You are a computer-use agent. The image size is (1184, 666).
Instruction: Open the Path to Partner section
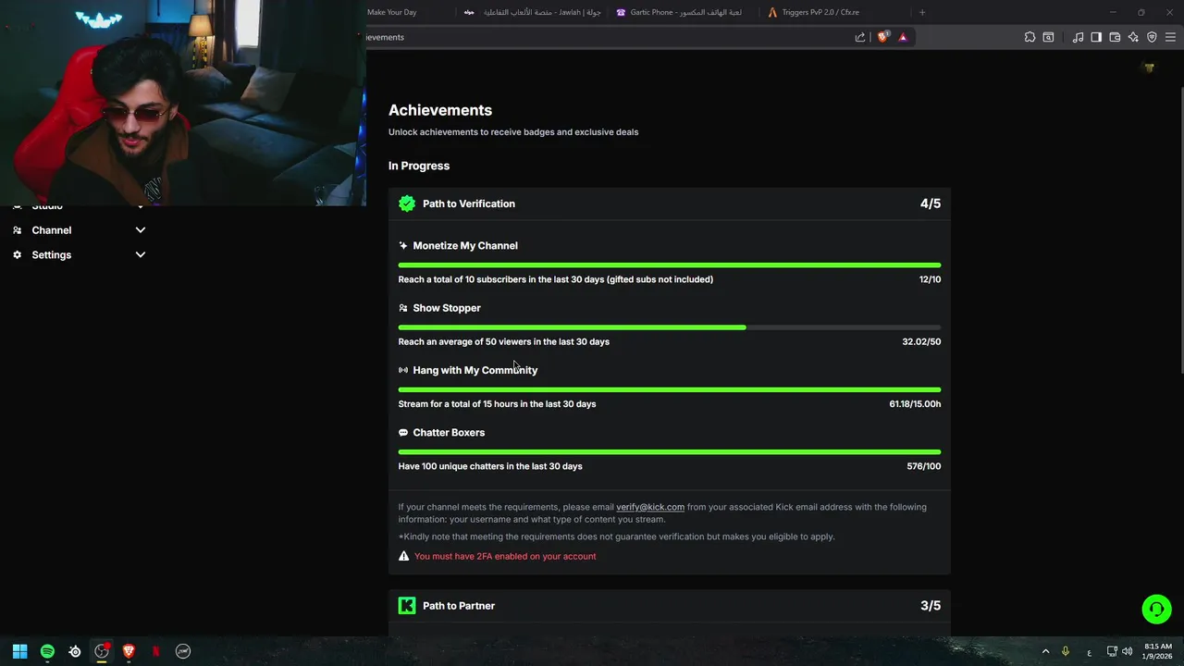669,606
